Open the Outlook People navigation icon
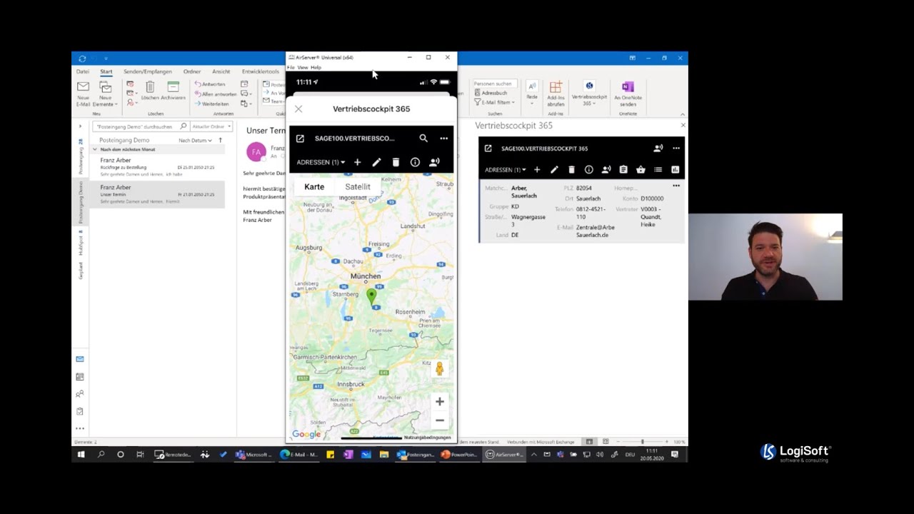This screenshot has height=514, width=914. [80, 393]
